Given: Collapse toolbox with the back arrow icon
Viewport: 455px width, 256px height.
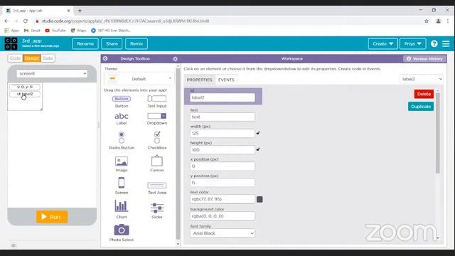Looking at the screenshot, I should 105,58.
